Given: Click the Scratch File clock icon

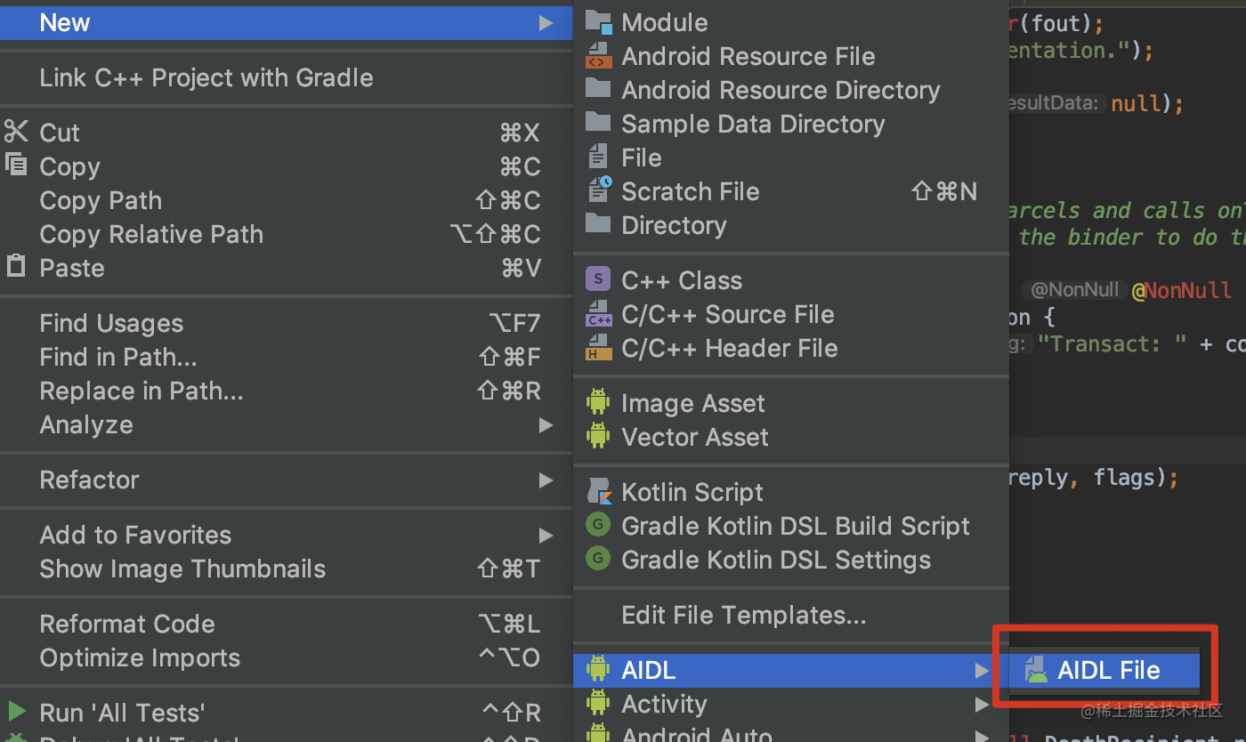Looking at the screenshot, I should pos(597,190).
